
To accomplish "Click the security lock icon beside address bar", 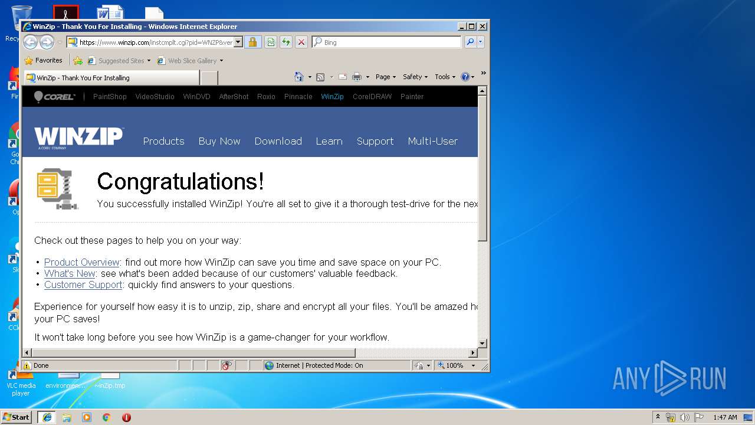I will tap(252, 42).
